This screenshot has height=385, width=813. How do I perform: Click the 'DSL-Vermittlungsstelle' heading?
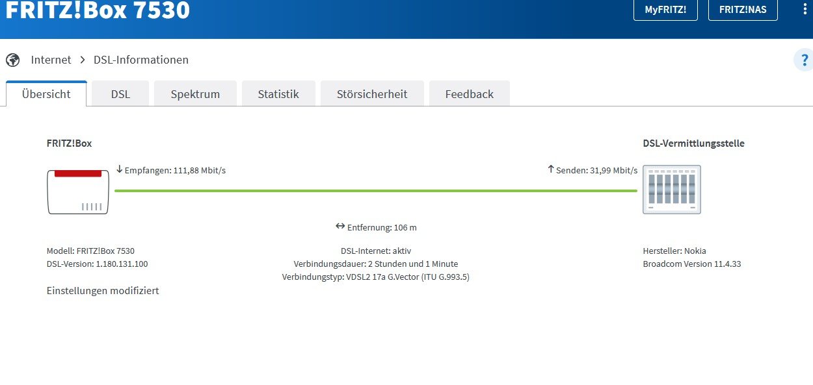pyautogui.click(x=693, y=143)
